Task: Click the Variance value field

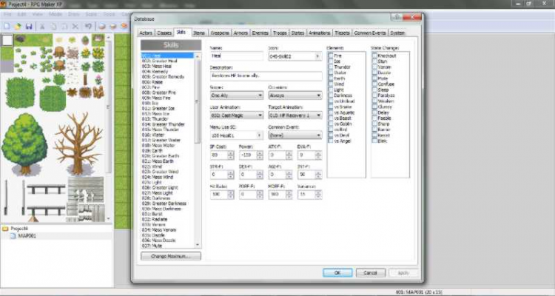Action: [306, 195]
